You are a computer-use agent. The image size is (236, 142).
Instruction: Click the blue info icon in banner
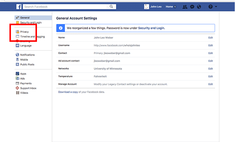click(61, 28)
